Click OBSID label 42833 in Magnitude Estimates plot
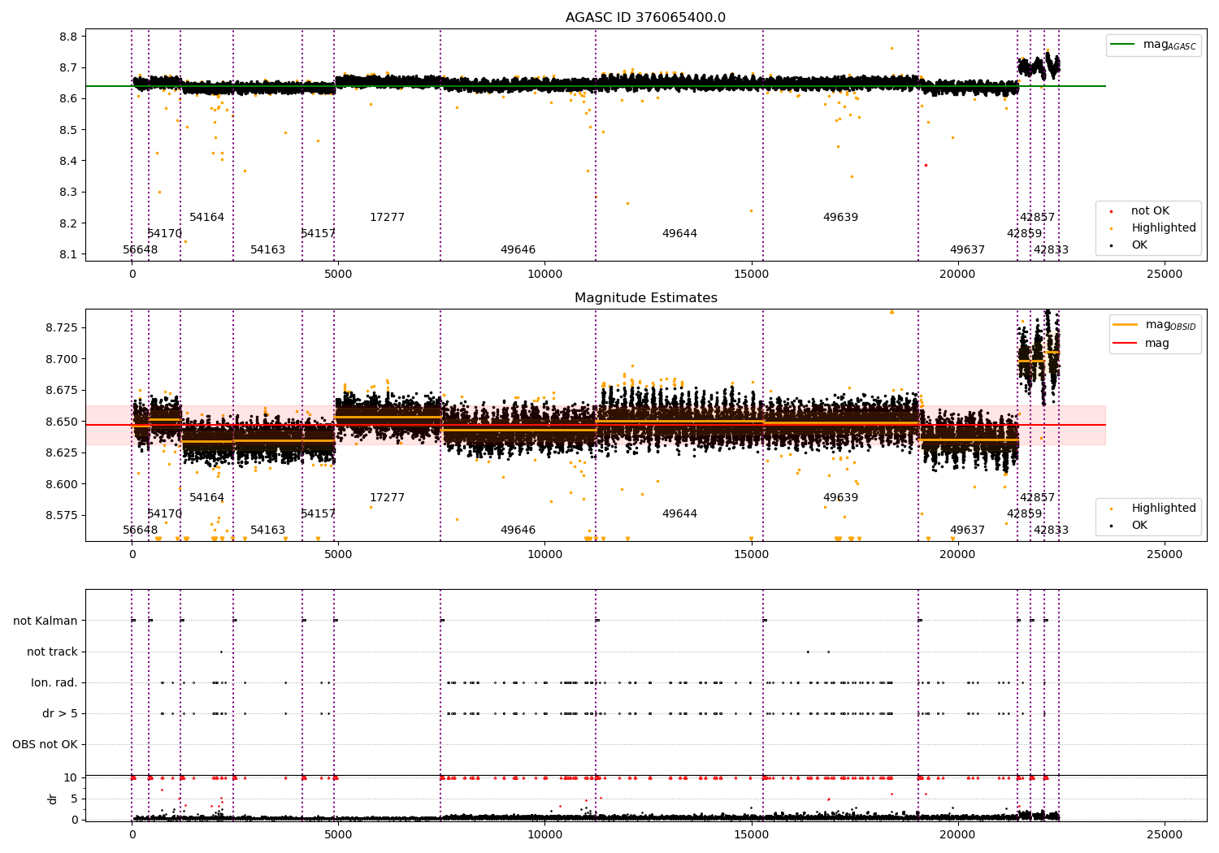The width and height of the screenshot is (1219, 853). (1052, 530)
